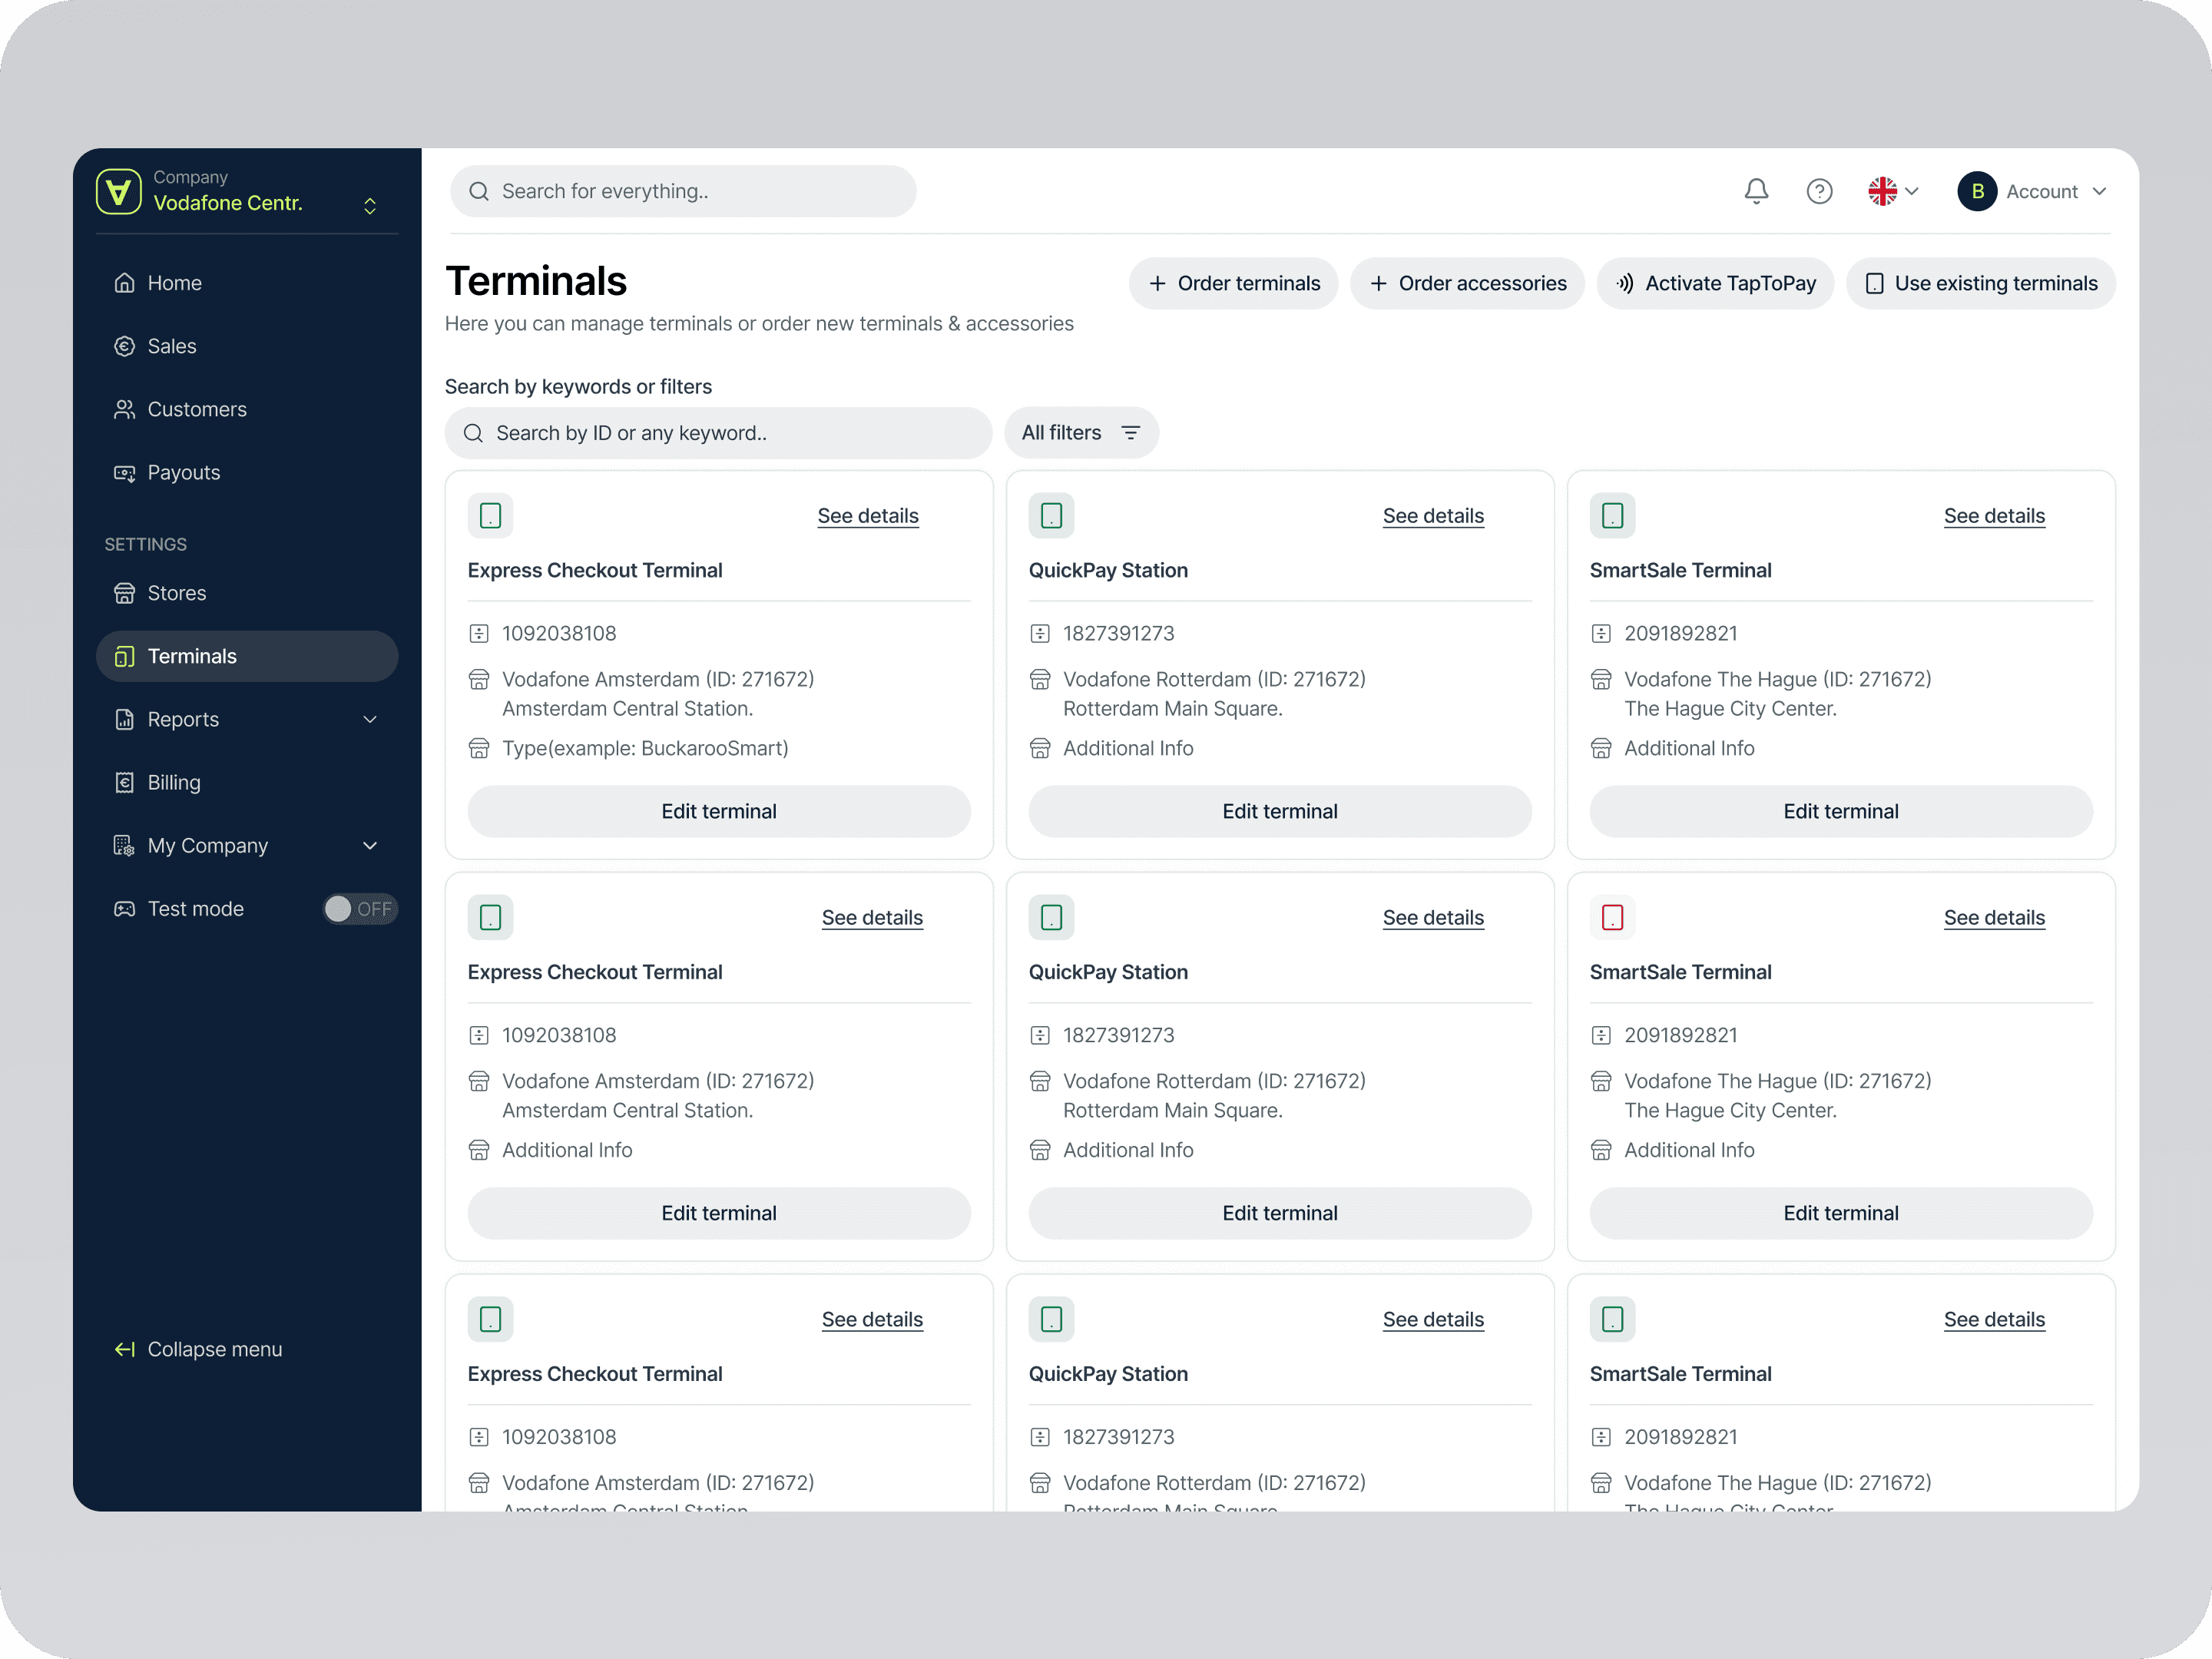Open the language flag dropdown
The image size is (2212, 1659).
coord(1892,191)
